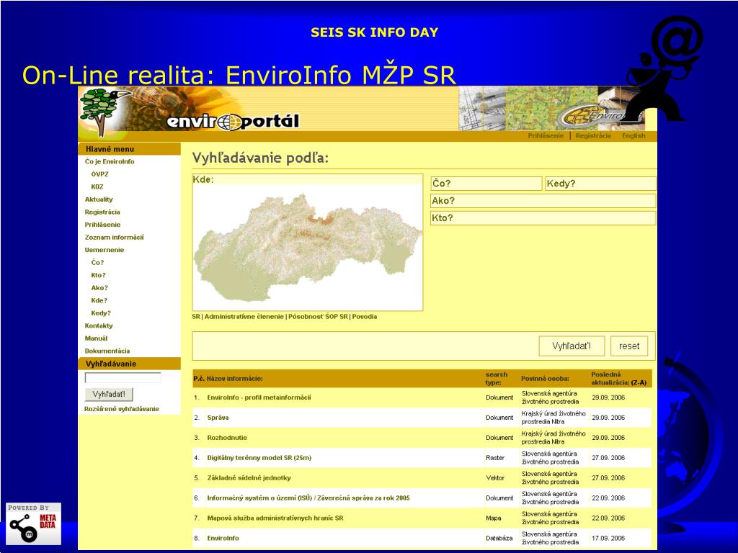Click the sidebar search text field
738x553 pixels.
tap(123, 377)
